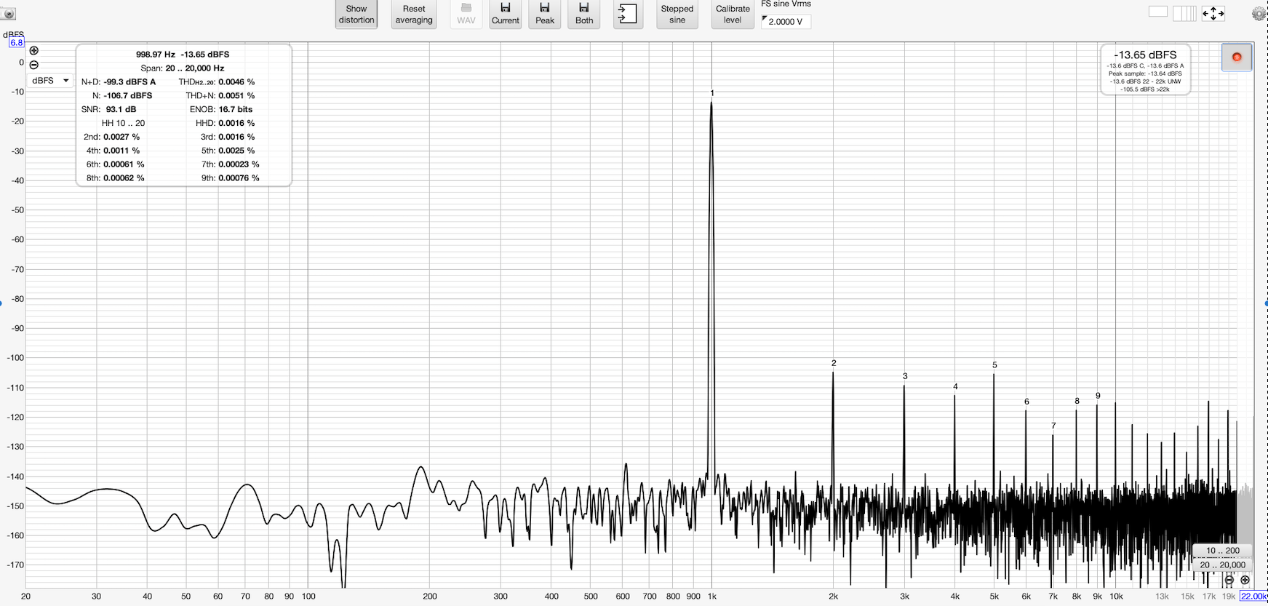Set frequency range to 10 .. 200
Screen dimensions: 1268x606
(x=1223, y=551)
